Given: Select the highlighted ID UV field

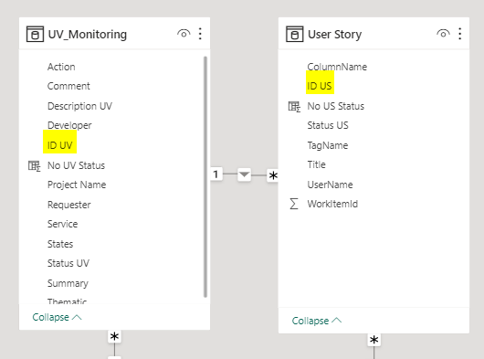Looking at the screenshot, I should pos(60,145).
